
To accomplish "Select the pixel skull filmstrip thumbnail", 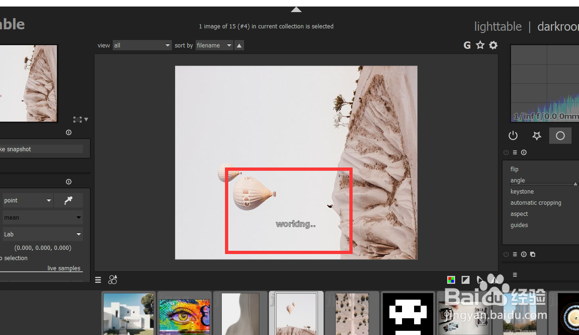I will tap(408, 314).
